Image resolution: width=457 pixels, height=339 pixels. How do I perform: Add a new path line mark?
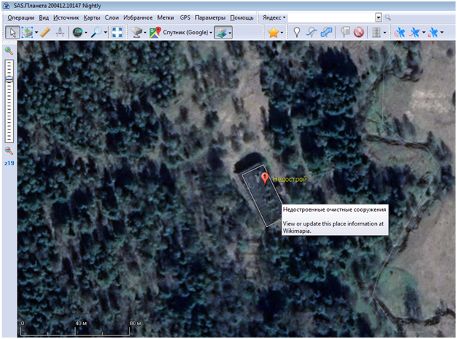(311, 32)
